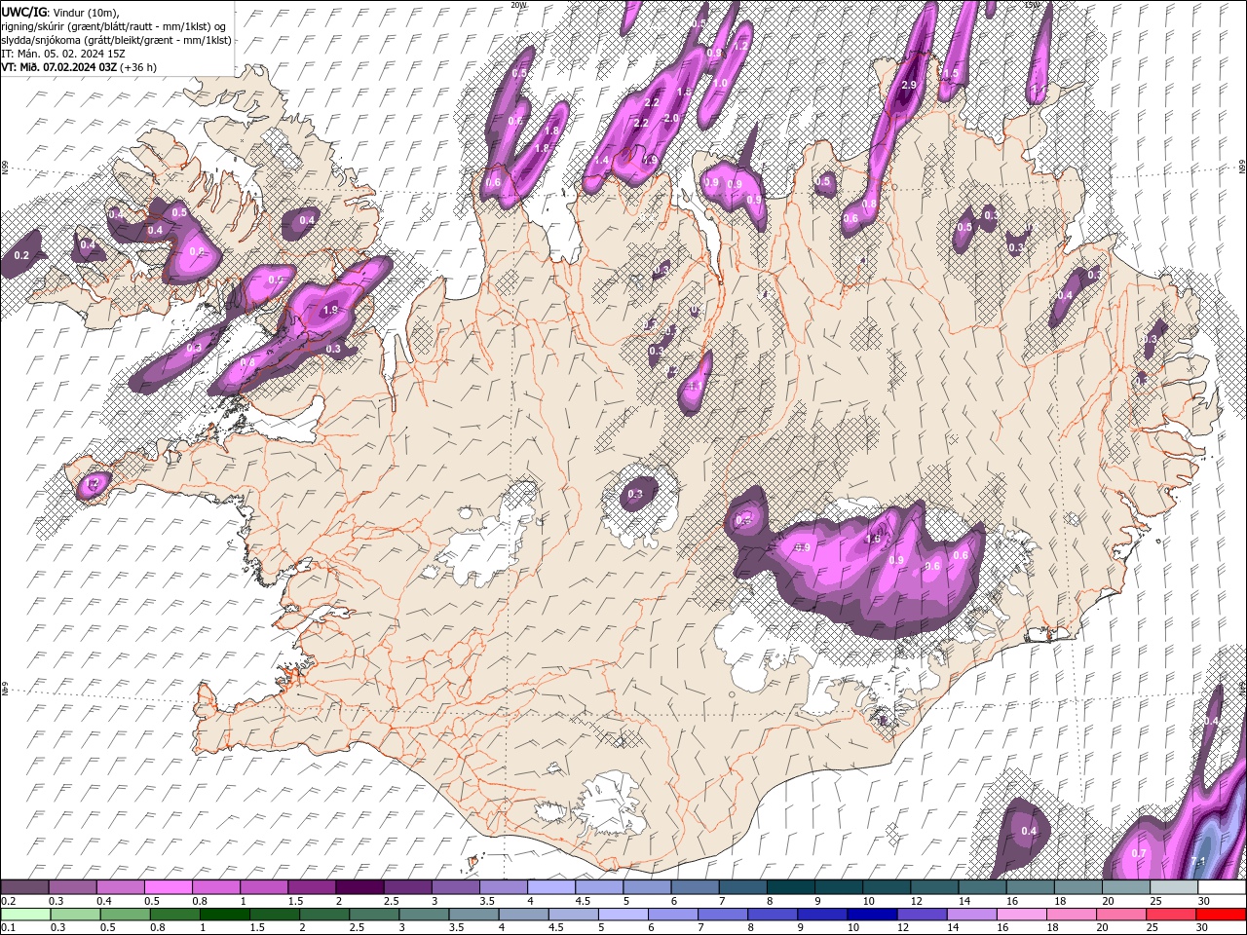Pick the dark navy blue swatch between 10 and 12 in bottom legend row
Screen dimensions: 1247x935
(871, 914)
